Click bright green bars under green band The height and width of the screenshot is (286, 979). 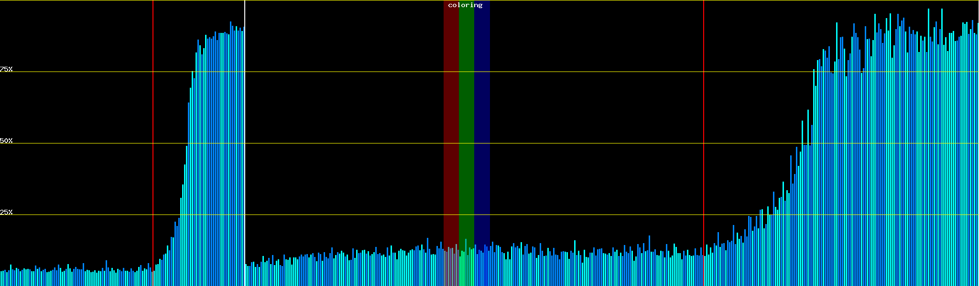(x=466, y=267)
